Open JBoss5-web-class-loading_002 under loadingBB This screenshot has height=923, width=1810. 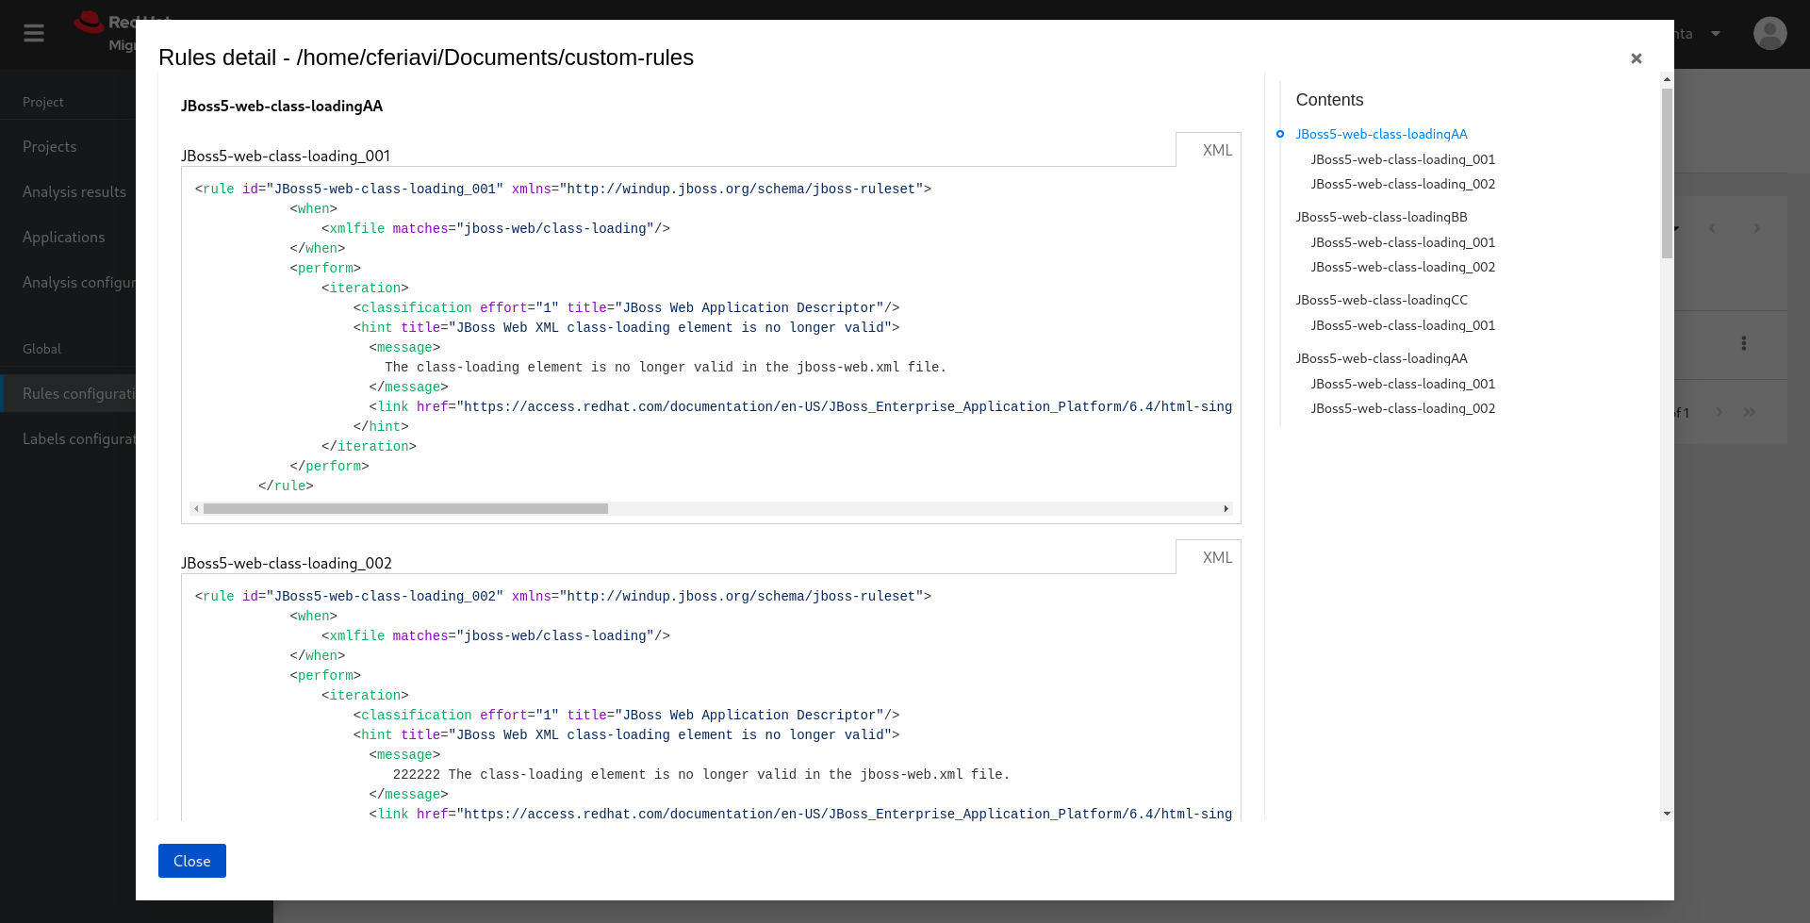coord(1402,267)
